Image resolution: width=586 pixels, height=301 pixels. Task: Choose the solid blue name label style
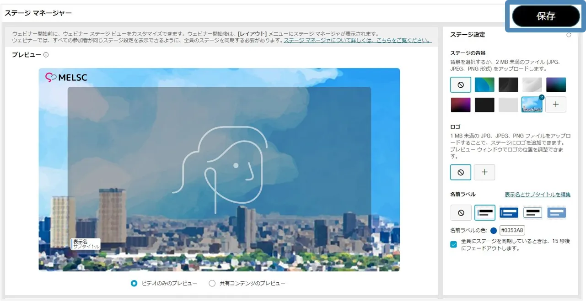coord(509,213)
